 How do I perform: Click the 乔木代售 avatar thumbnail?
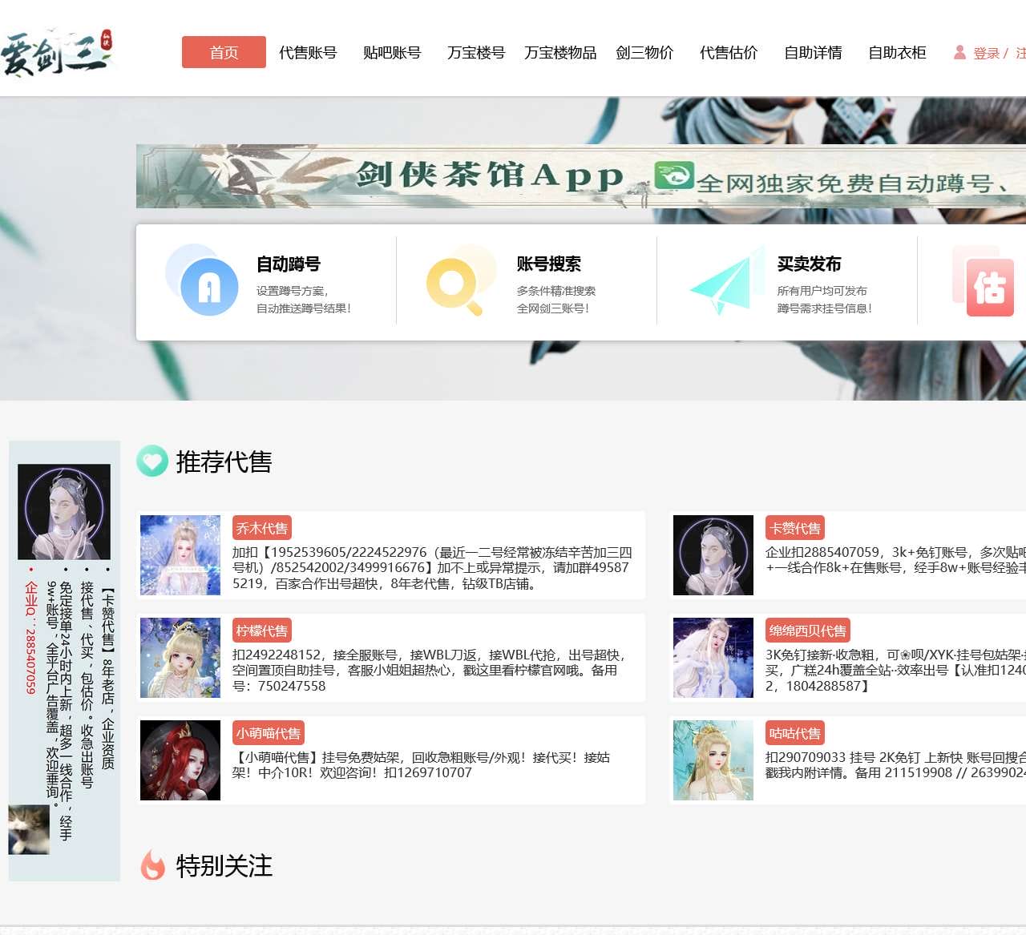(180, 555)
